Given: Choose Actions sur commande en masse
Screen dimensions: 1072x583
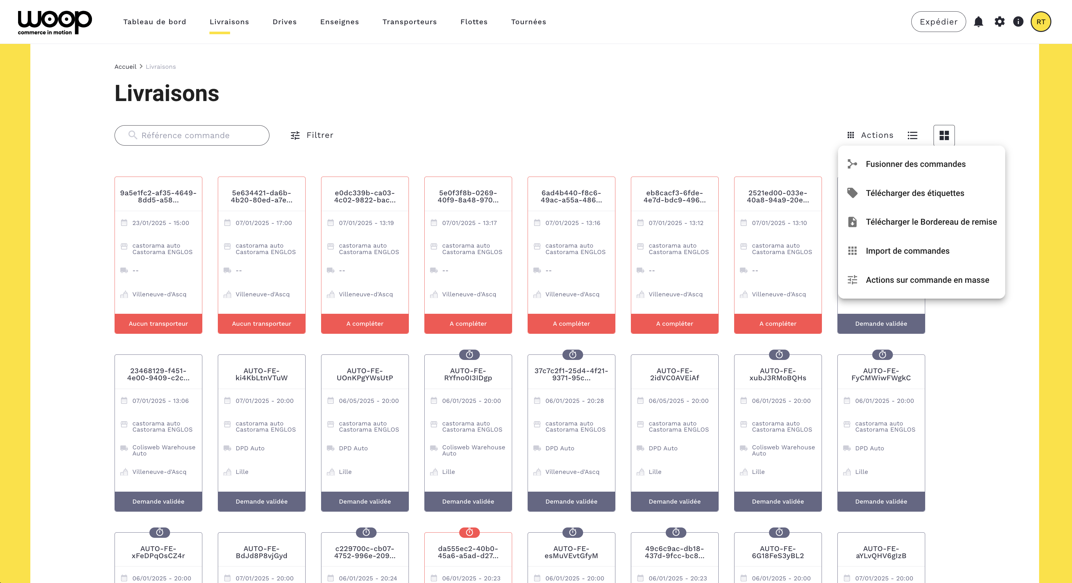Looking at the screenshot, I should click(921, 280).
